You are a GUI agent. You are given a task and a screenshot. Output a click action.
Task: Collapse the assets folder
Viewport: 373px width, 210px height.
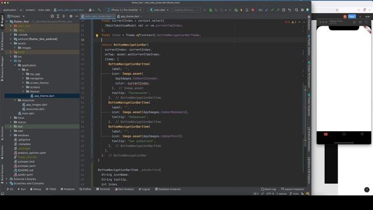(11, 43)
